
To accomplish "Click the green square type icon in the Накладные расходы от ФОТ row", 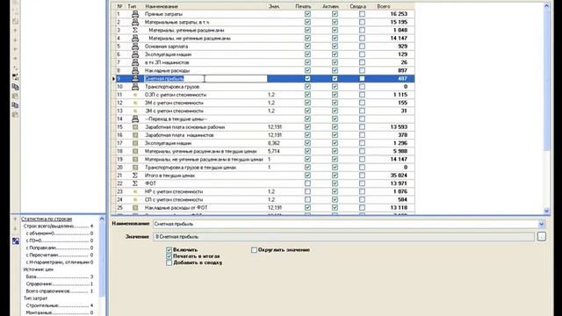I will pyautogui.click(x=135, y=208).
